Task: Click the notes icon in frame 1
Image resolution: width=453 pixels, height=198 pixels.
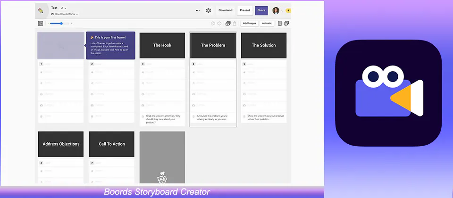Action: click(x=41, y=116)
